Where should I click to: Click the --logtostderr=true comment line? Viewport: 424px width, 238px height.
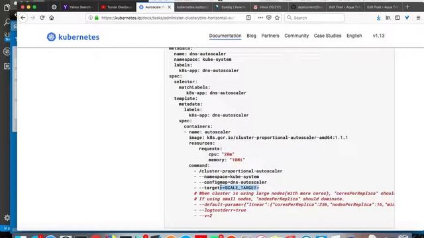220,210
